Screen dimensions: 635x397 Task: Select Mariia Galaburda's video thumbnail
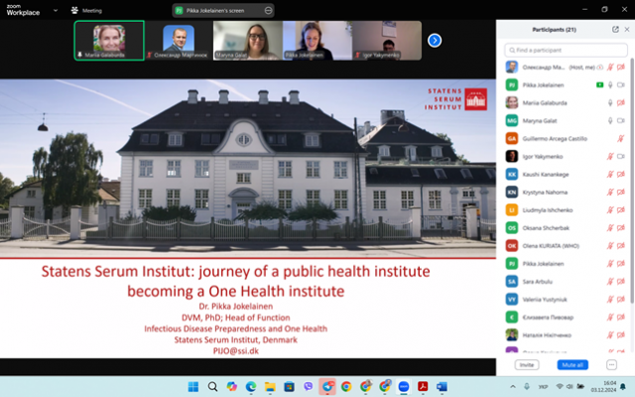tap(109, 41)
